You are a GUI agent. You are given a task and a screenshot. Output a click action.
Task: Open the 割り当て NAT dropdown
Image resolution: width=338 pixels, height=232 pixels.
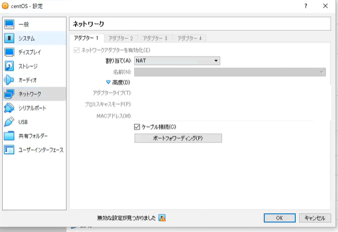177,61
